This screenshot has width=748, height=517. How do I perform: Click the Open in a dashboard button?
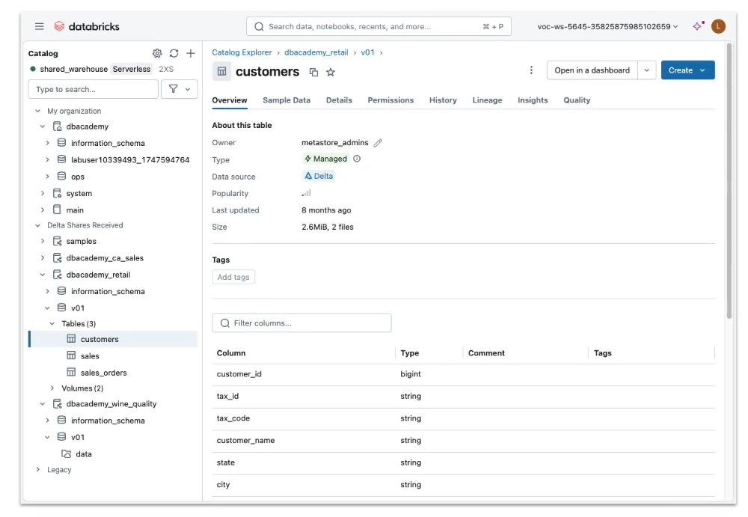tap(592, 70)
